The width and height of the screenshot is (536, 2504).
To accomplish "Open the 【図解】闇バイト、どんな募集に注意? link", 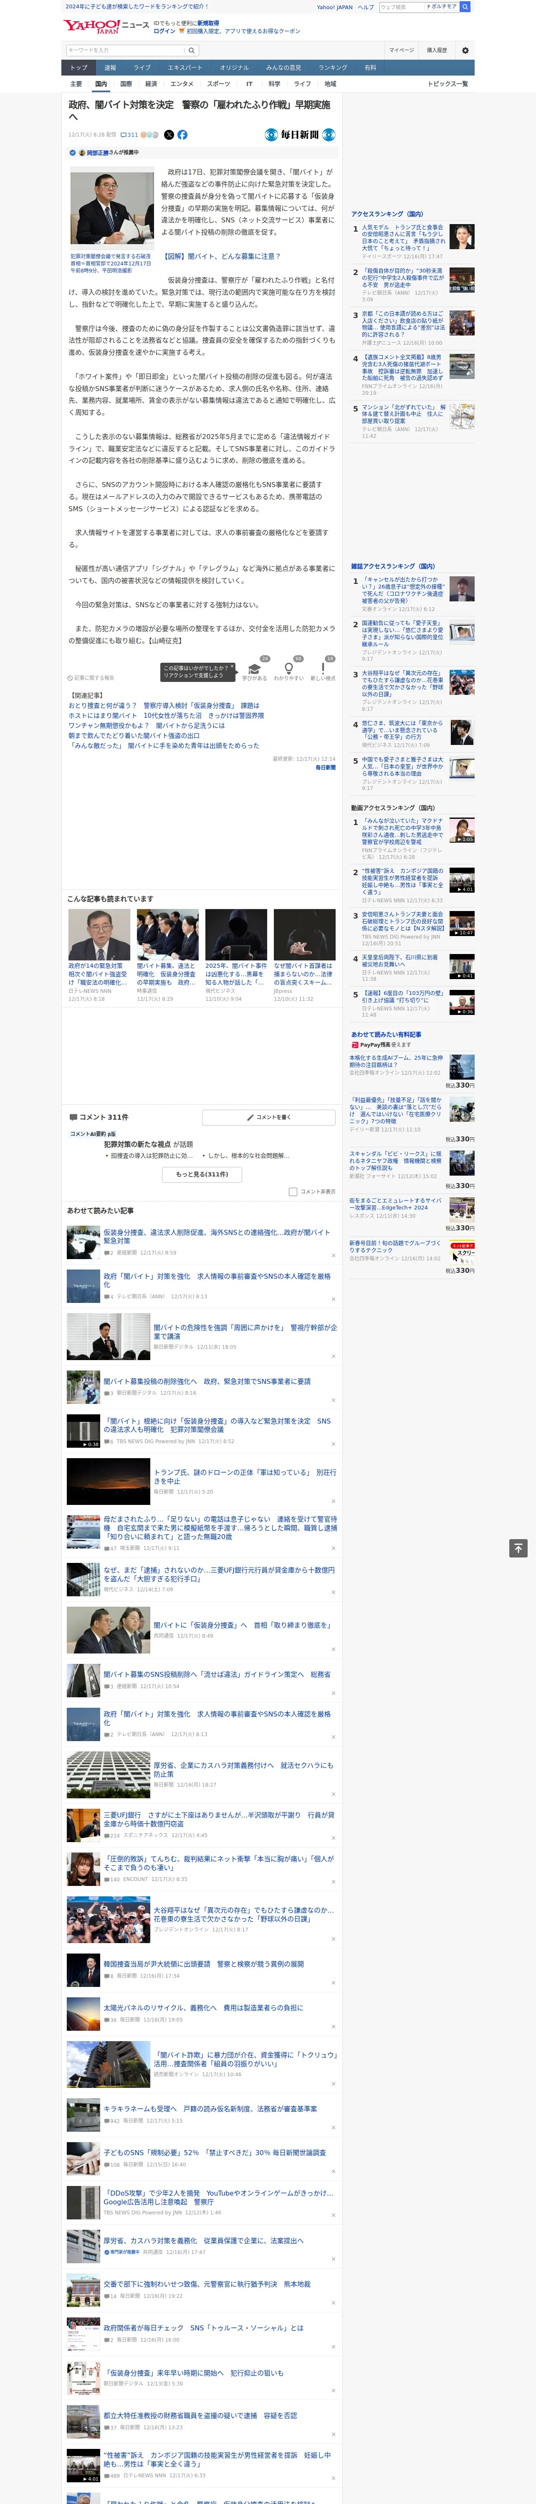I will (222, 257).
